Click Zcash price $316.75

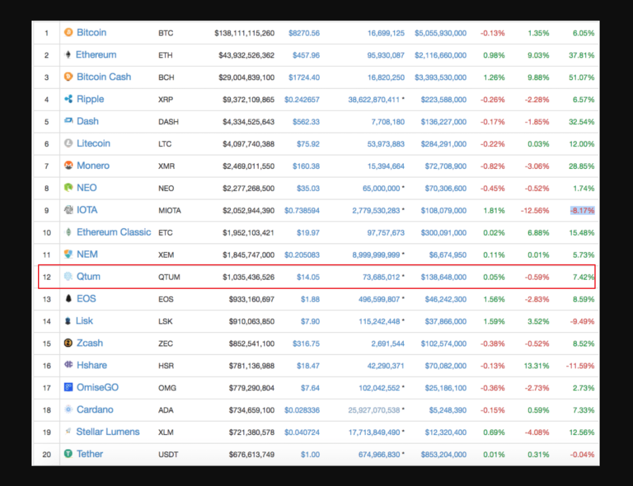pos(306,344)
